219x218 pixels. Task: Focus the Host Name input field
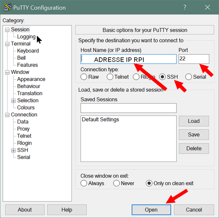pyautogui.click(x=129, y=59)
